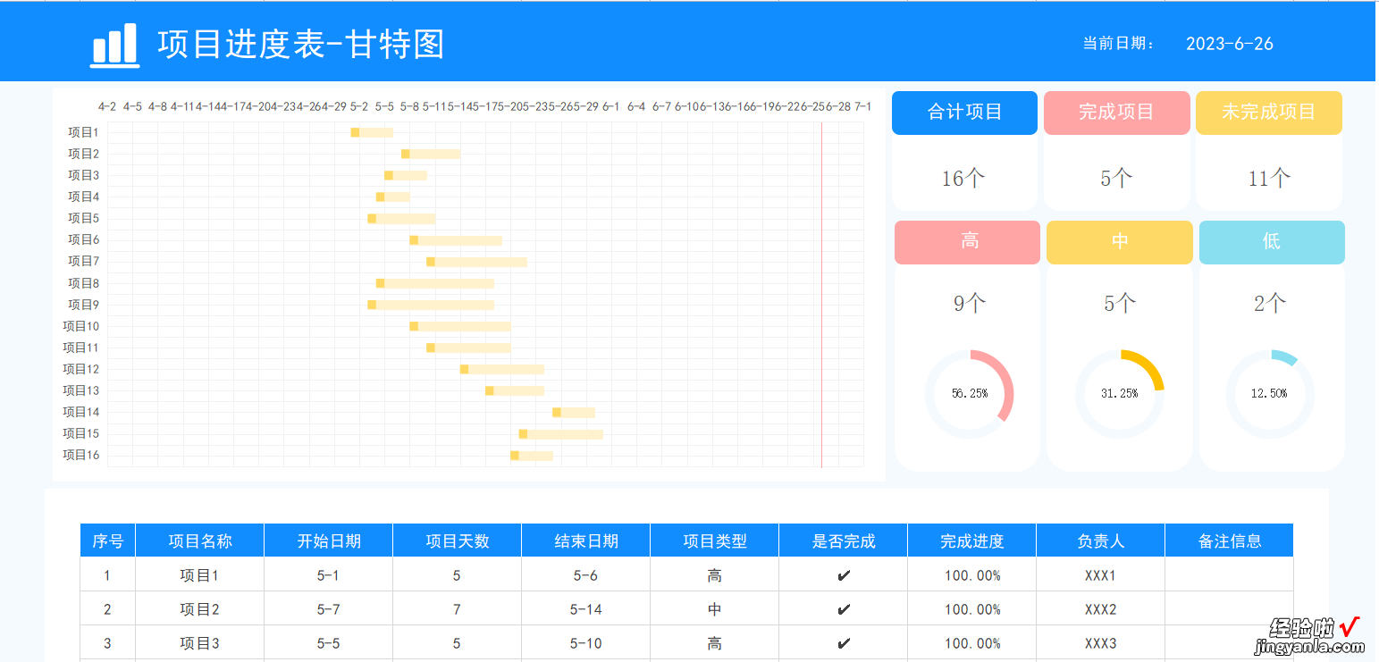The width and height of the screenshot is (1379, 662).
Task: Click the 56.25% donut chart
Action: 970,394
